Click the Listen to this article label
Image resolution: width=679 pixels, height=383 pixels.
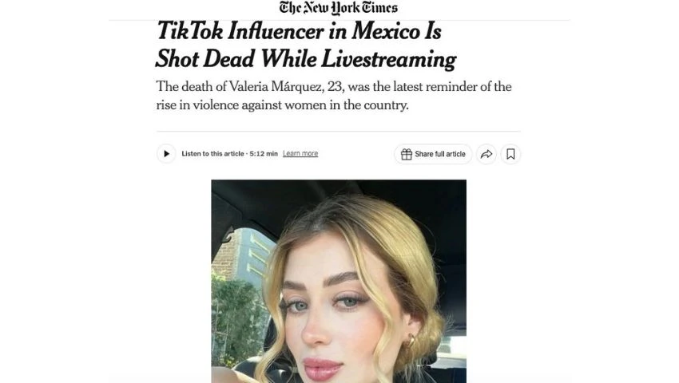(212, 154)
